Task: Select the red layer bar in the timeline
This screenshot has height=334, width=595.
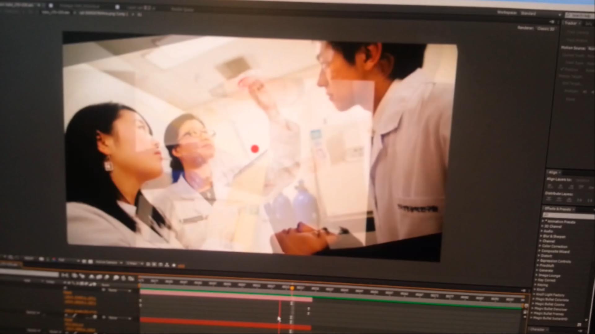Action: (x=226, y=323)
